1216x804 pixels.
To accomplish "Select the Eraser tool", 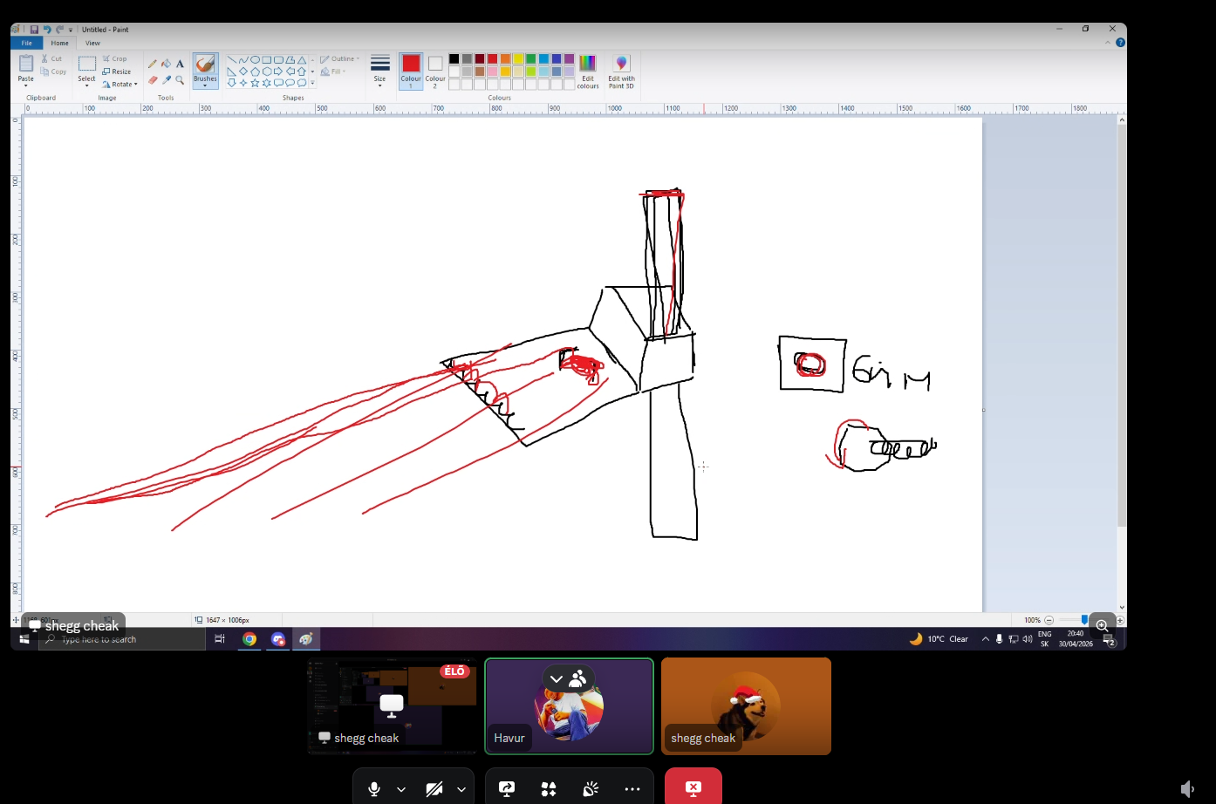I will (x=153, y=79).
